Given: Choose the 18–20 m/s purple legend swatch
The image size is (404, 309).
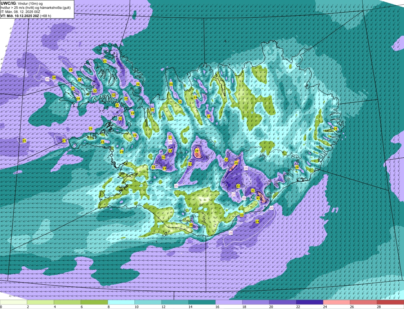Looking at the screenshot, I should (x=256, y=302).
